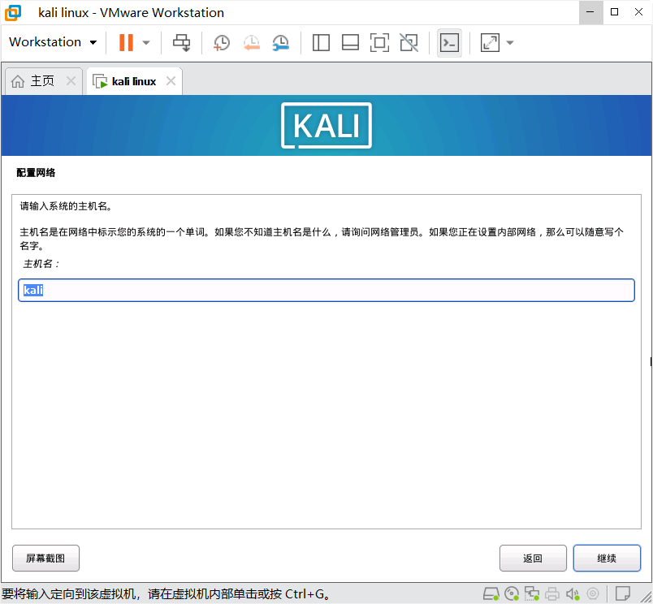
Task: Click the 主机名： label
Action: point(41,264)
